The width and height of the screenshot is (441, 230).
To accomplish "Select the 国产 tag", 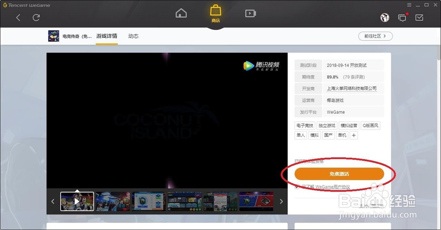I will point(328,135).
